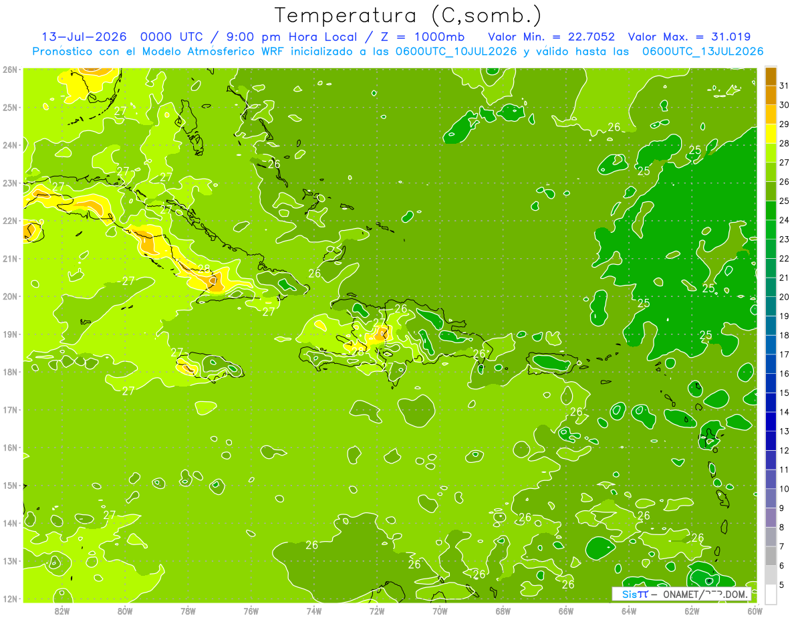Click the '23N' latitude axis label
The image size is (802, 620).
tap(9, 183)
